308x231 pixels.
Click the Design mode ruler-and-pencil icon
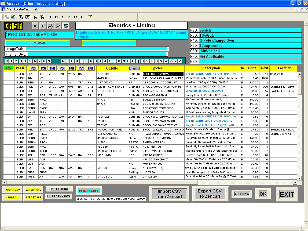[13, 17]
